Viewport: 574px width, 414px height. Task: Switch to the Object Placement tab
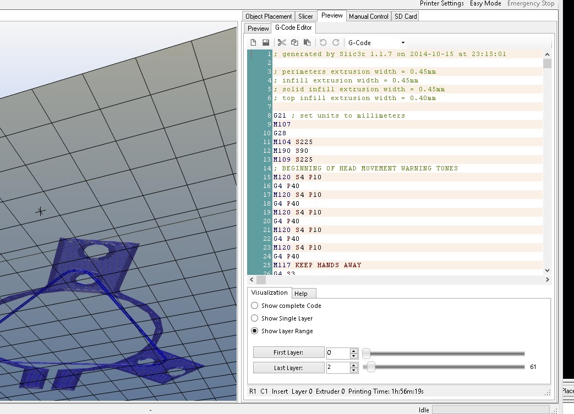click(x=269, y=16)
